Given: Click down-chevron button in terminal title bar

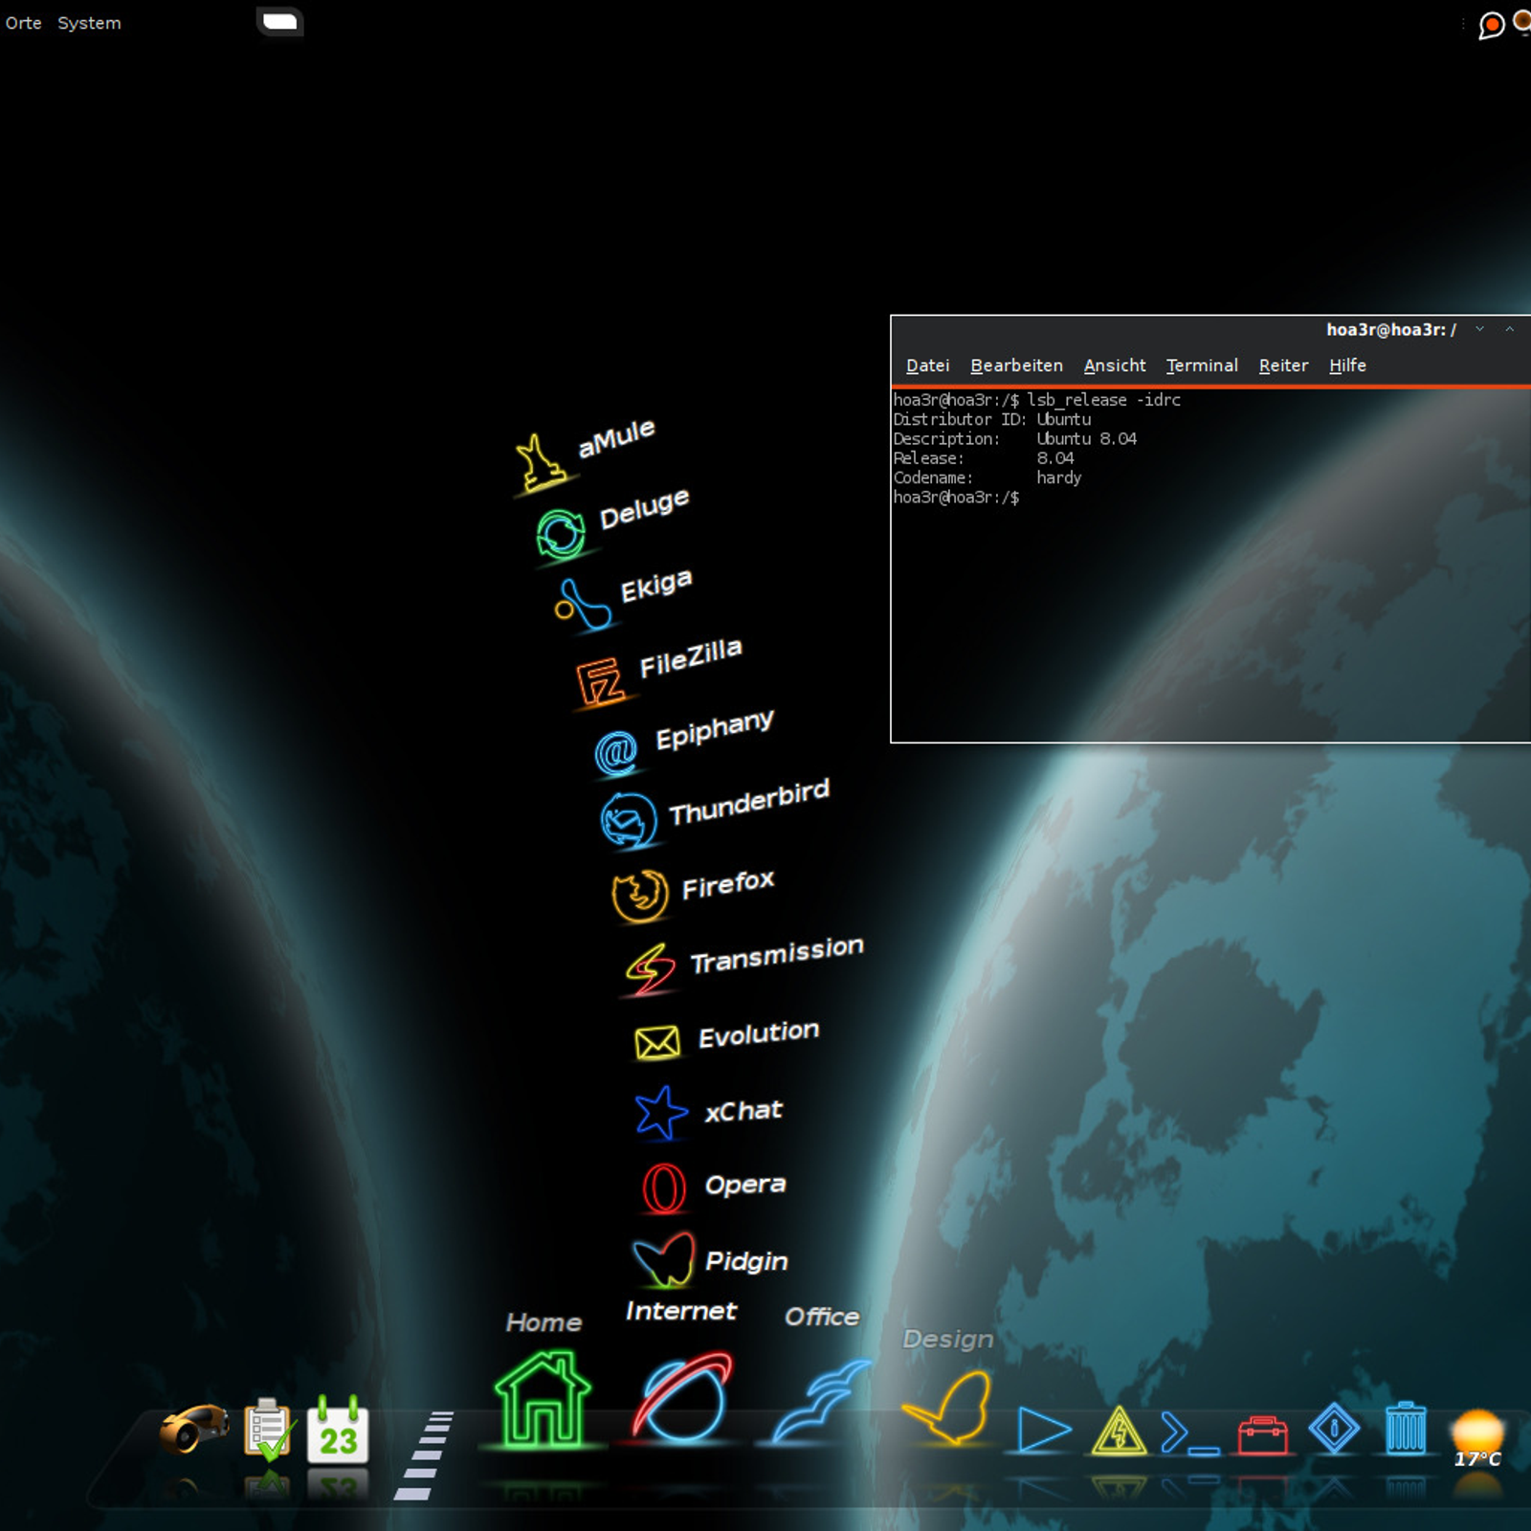Looking at the screenshot, I should pyautogui.click(x=1480, y=329).
